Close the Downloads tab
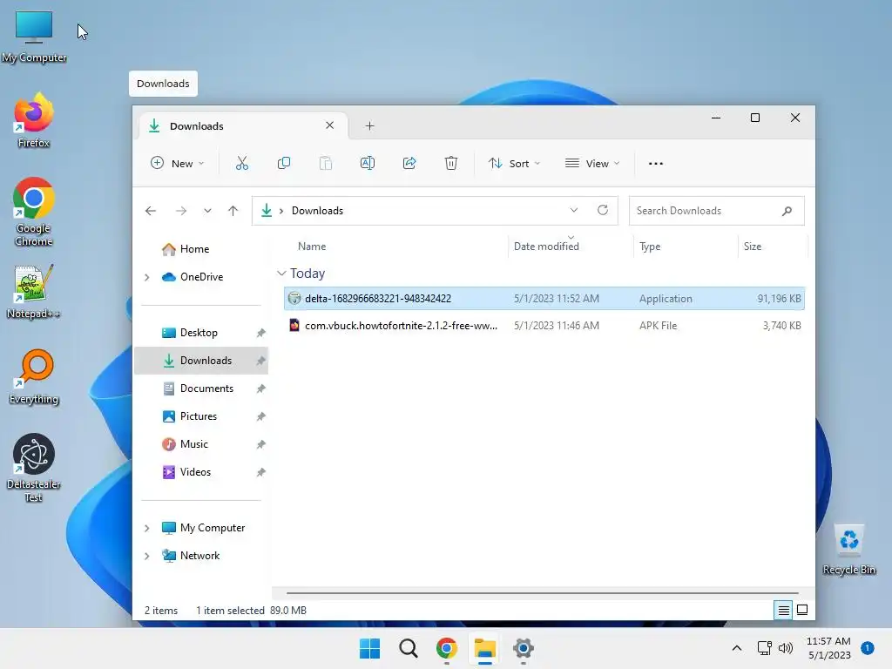Viewport: 892px width, 669px height. click(x=329, y=125)
